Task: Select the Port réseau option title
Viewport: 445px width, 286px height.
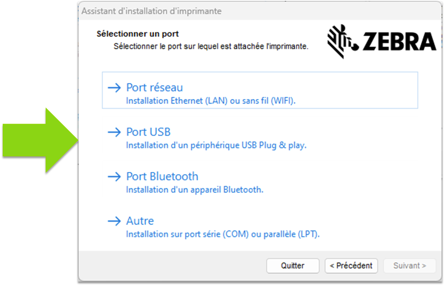Action: pos(154,88)
